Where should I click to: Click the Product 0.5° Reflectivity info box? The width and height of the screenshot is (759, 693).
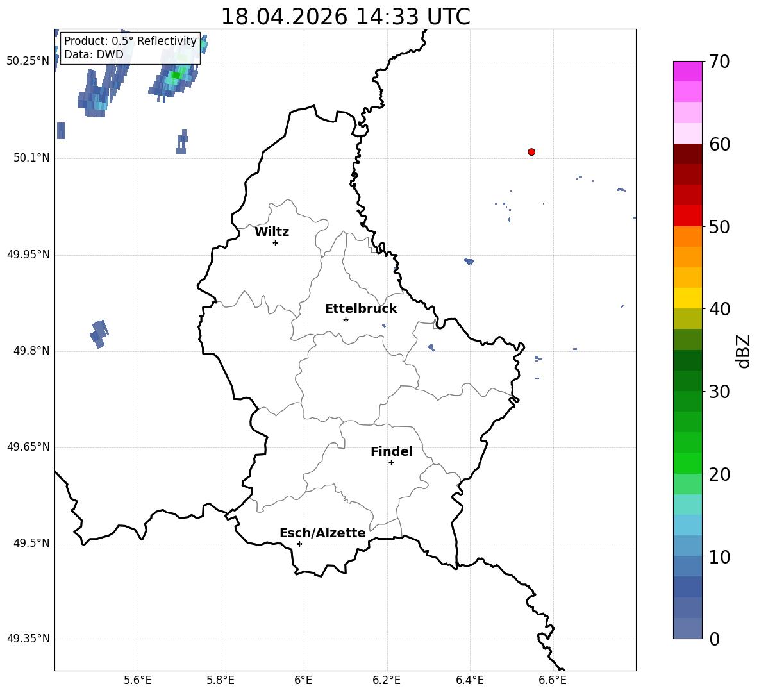click(129, 47)
